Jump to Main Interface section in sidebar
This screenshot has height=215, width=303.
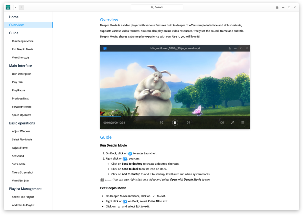20,66
